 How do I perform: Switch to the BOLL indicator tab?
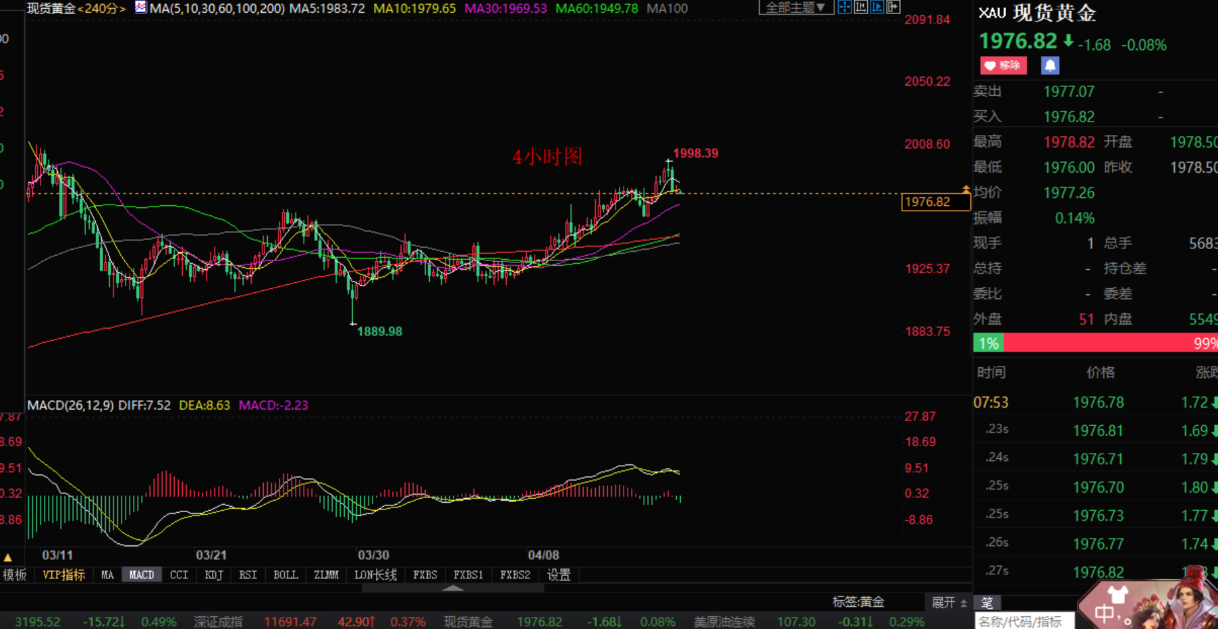click(285, 575)
